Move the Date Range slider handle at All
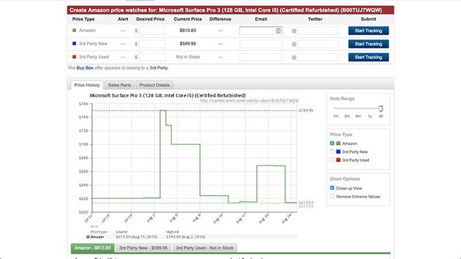This screenshot has width=461, height=259. pos(381,109)
